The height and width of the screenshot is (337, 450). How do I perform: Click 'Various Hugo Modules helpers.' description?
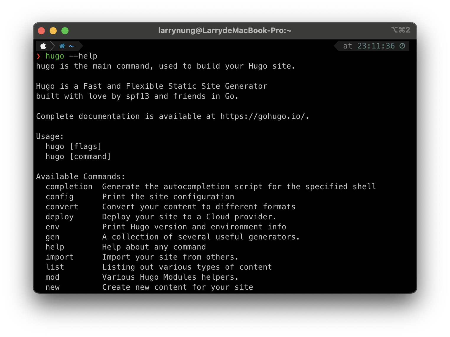click(x=170, y=277)
